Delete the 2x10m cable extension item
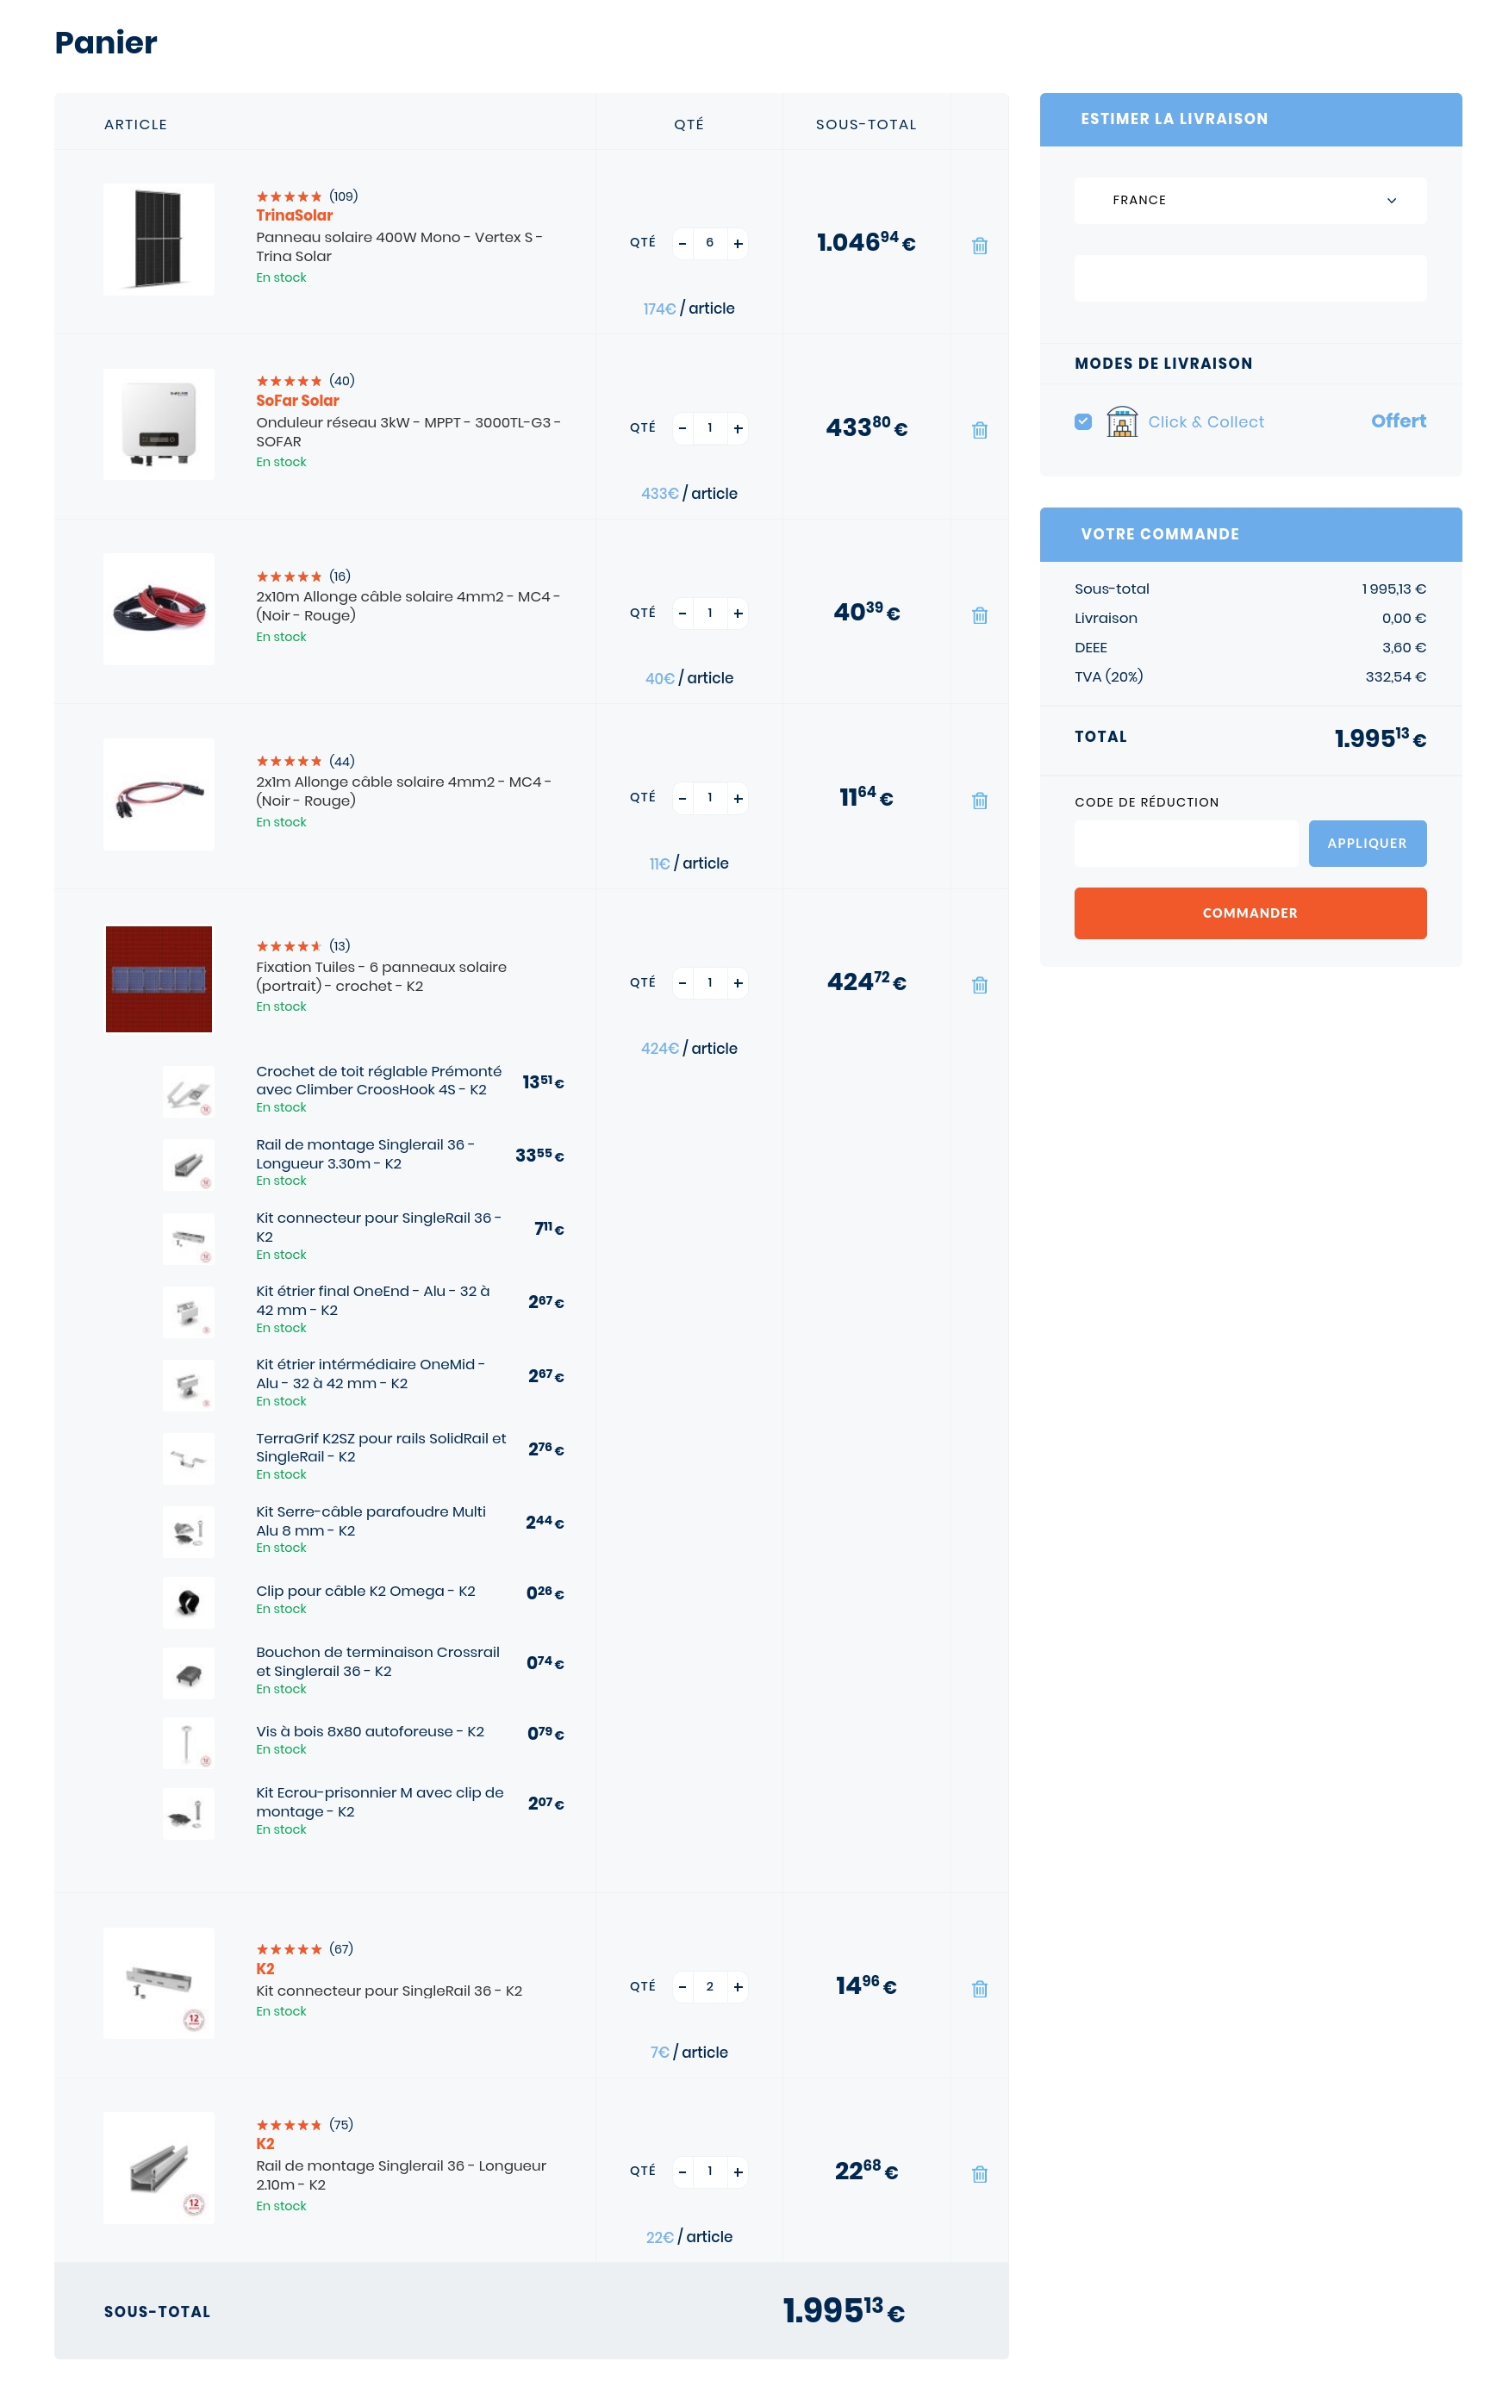 click(980, 615)
